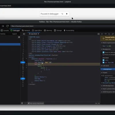Open the Accessibility tab
The width and height of the screenshot is (115, 115).
point(69,30)
